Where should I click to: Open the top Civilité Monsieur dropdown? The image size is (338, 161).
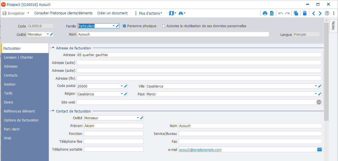[x=48, y=34]
